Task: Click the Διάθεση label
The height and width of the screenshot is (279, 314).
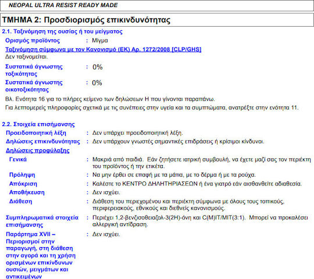Action: (x=20, y=201)
